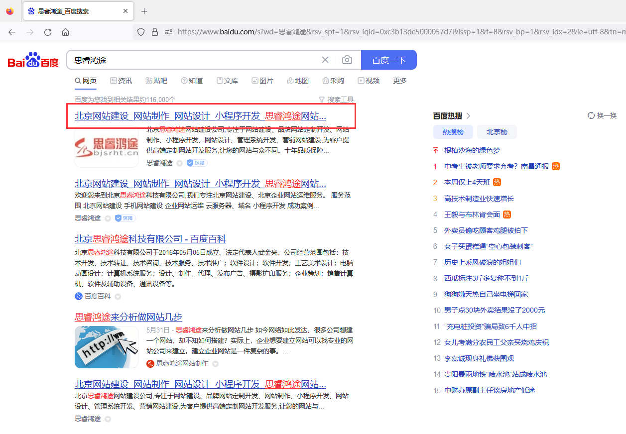Switch to the 北京榜 hot list
The height and width of the screenshot is (434, 626).
click(496, 132)
